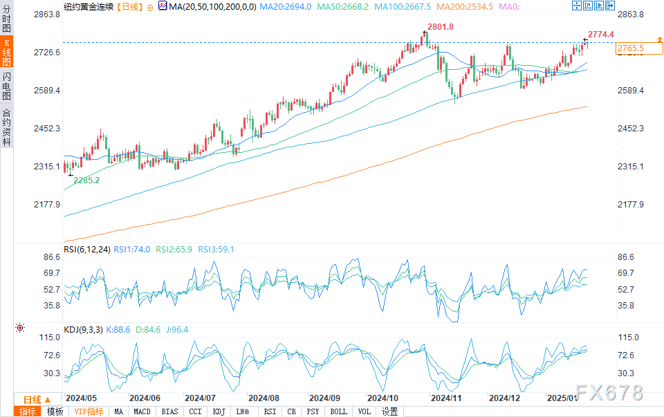The height and width of the screenshot is (417, 664).
Task: Click the orange 2765.5 current price tag
Action: coord(631,48)
